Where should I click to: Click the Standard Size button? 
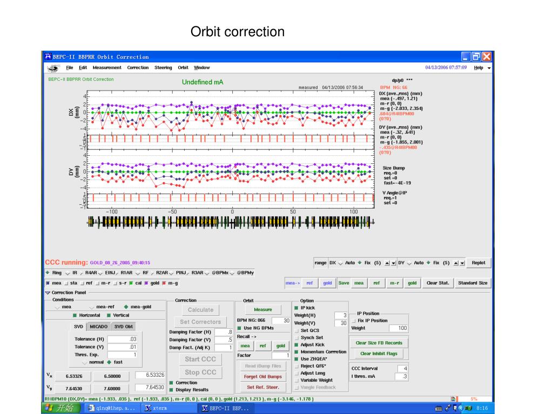click(x=473, y=282)
